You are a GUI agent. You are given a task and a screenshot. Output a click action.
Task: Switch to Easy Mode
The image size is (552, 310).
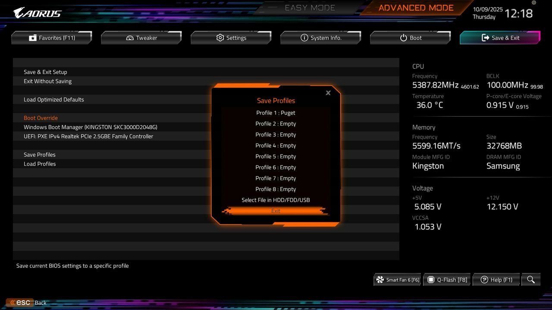pyautogui.click(x=310, y=7)
